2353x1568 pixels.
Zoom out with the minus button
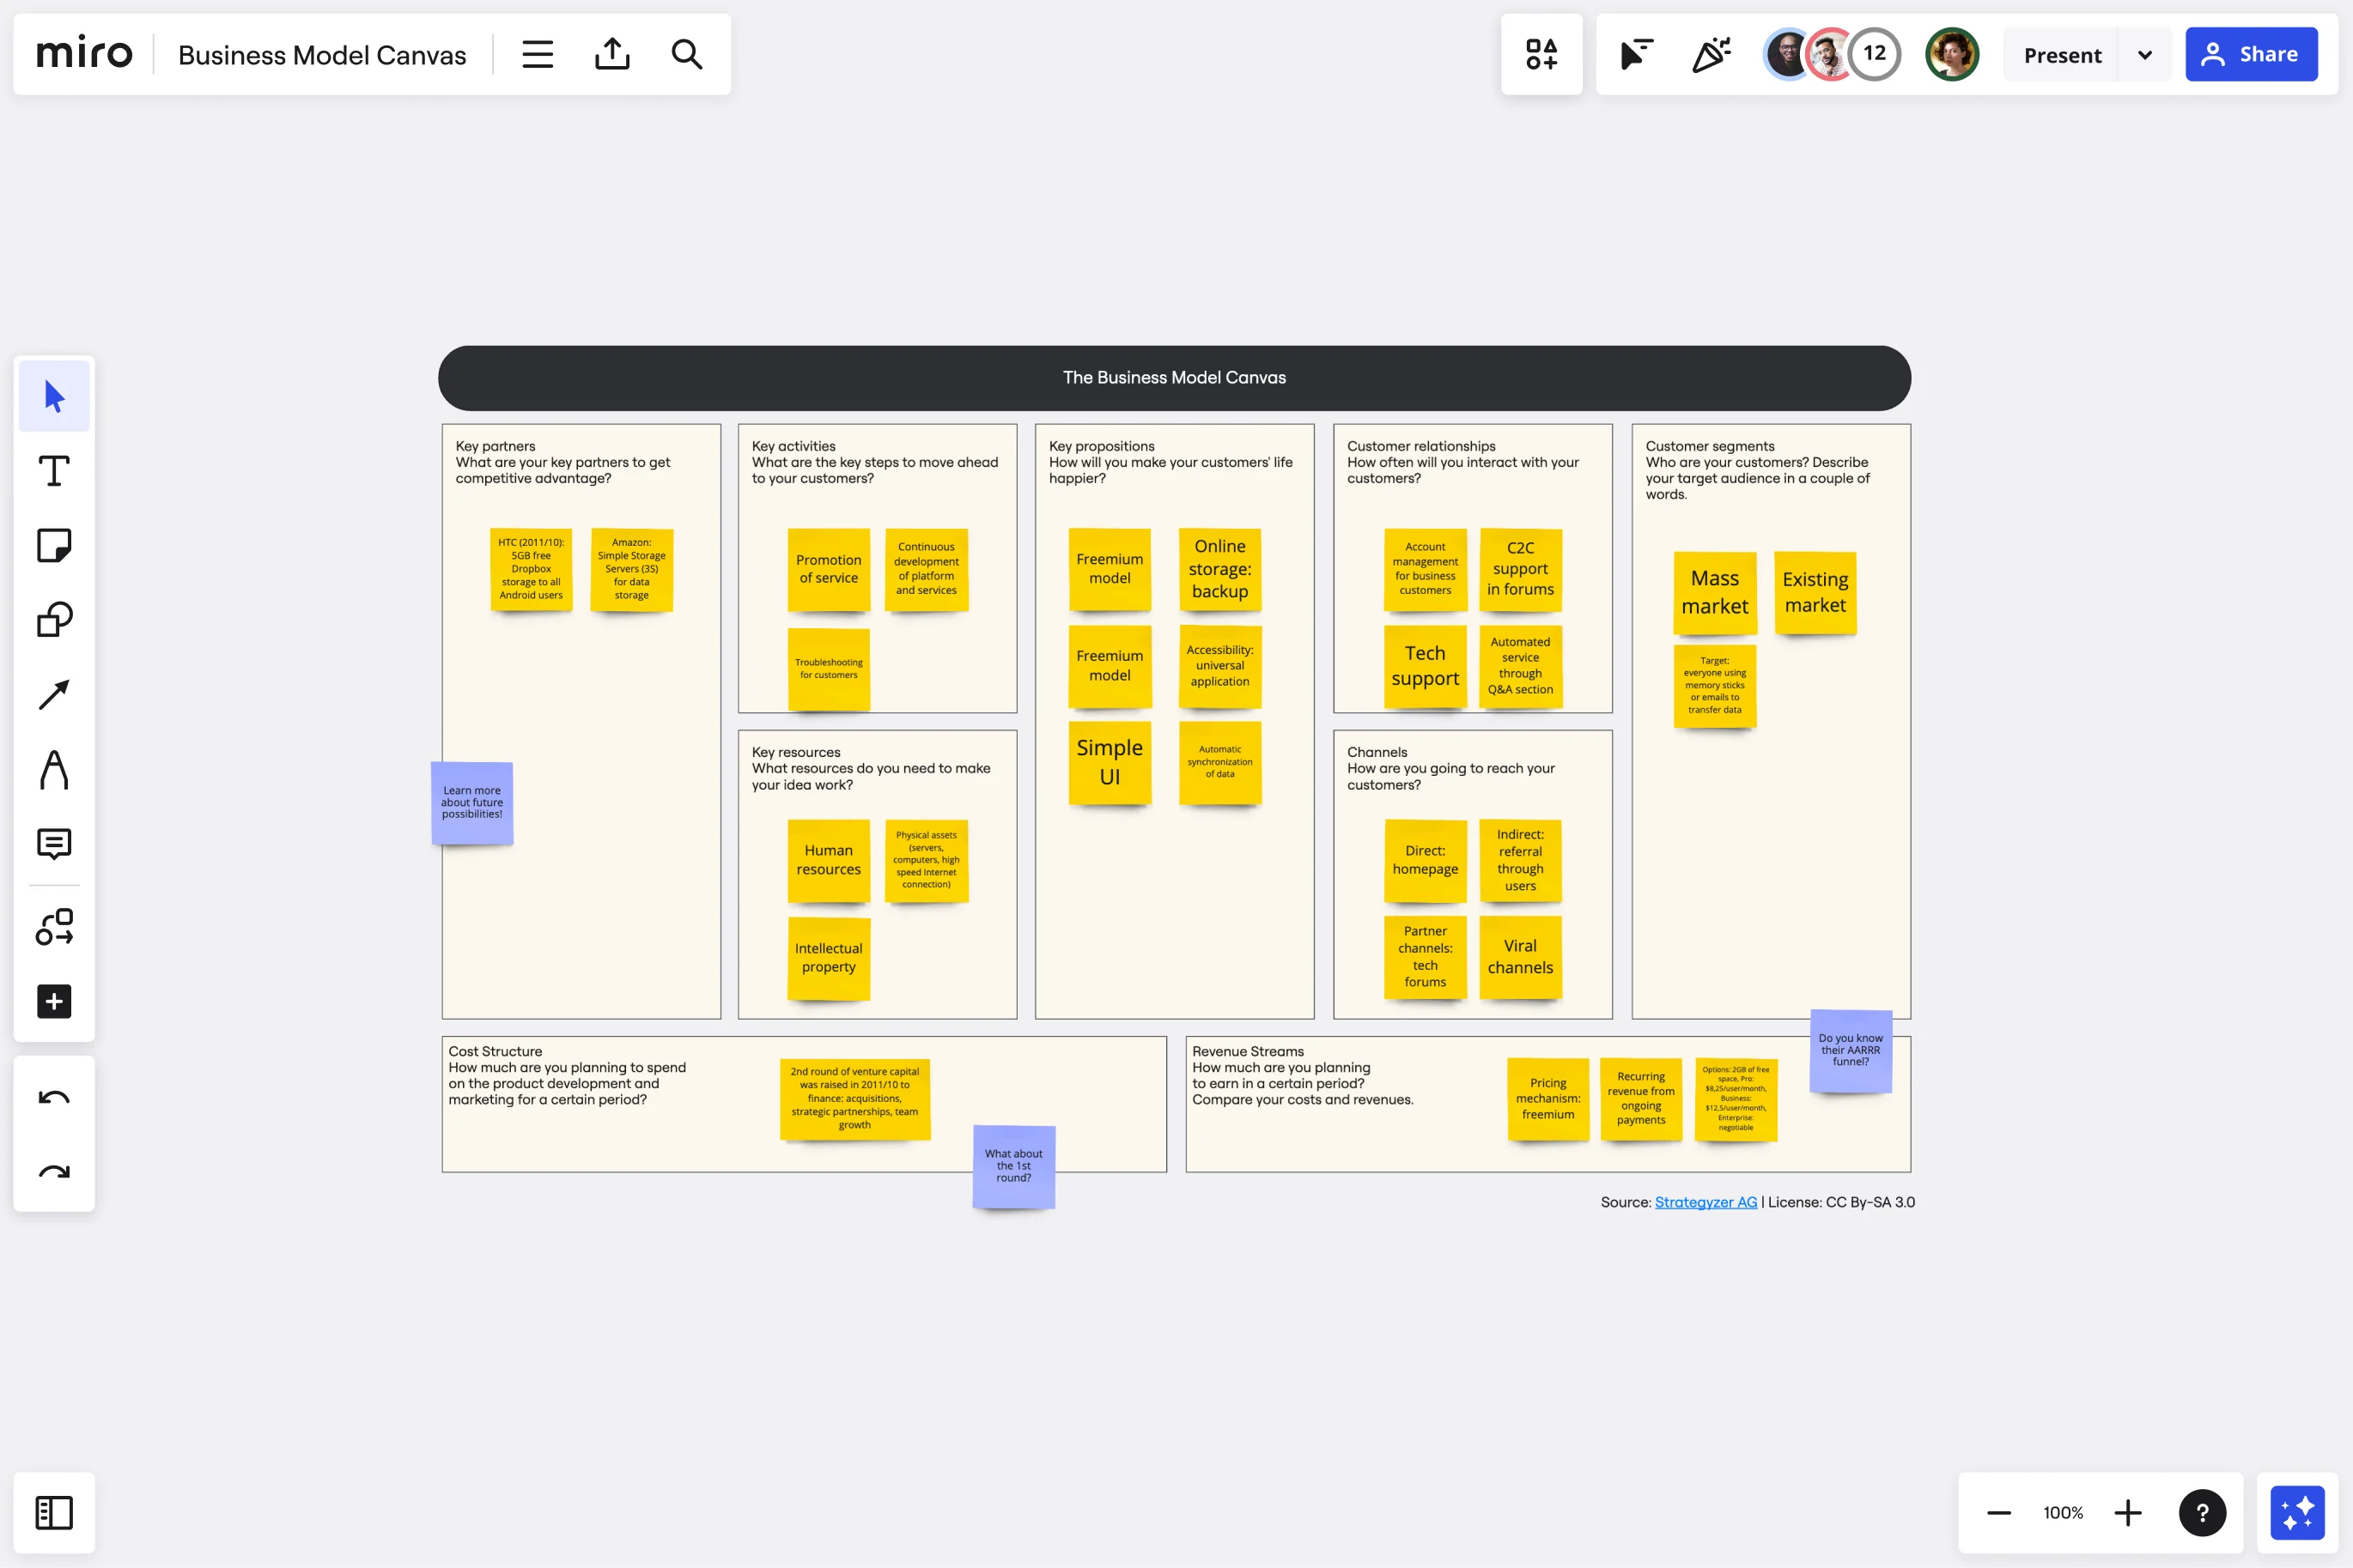pos(1999,1513)
